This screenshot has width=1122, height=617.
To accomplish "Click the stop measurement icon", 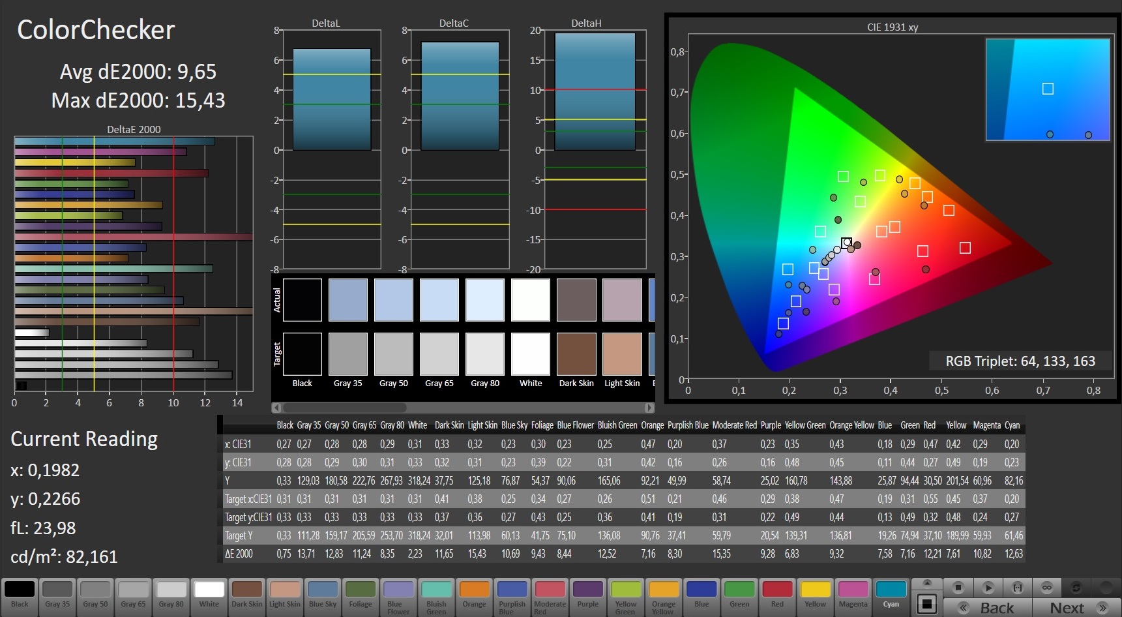I will point(958,588).
